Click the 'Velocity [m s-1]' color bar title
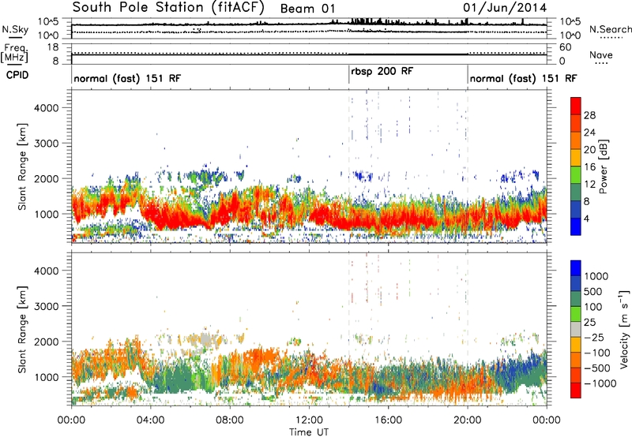This screenshot has height=437, width=632. click(624, 329)
